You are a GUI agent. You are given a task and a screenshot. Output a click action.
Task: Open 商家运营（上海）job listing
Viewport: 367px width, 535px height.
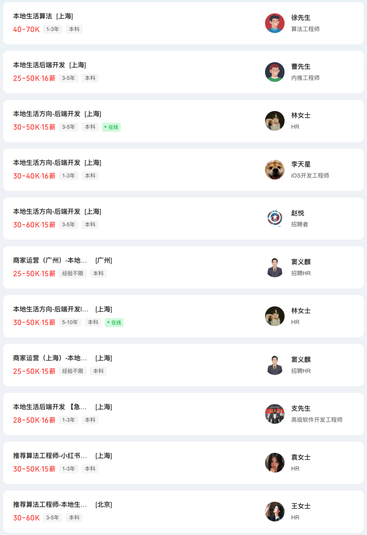pyautogui.click(x=50, y=358)
